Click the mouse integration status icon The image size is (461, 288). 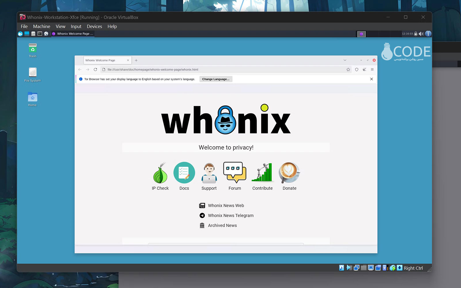click(392, 268)
